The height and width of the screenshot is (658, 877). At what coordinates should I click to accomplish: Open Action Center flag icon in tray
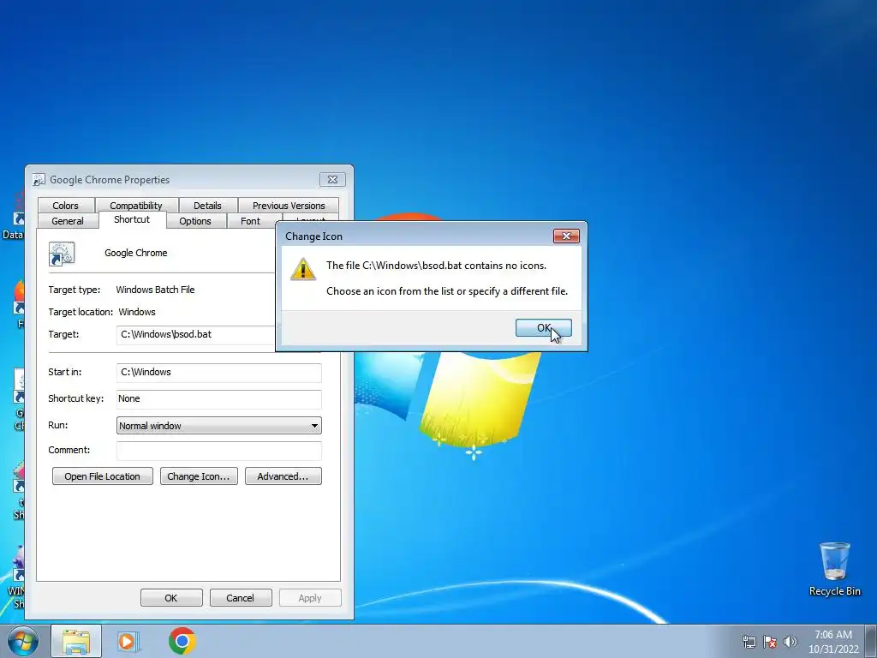tap(770, 642)
